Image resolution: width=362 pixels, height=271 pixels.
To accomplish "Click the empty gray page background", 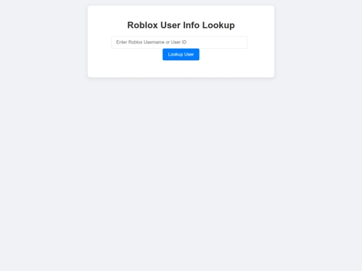I will [x=181, y=173].
